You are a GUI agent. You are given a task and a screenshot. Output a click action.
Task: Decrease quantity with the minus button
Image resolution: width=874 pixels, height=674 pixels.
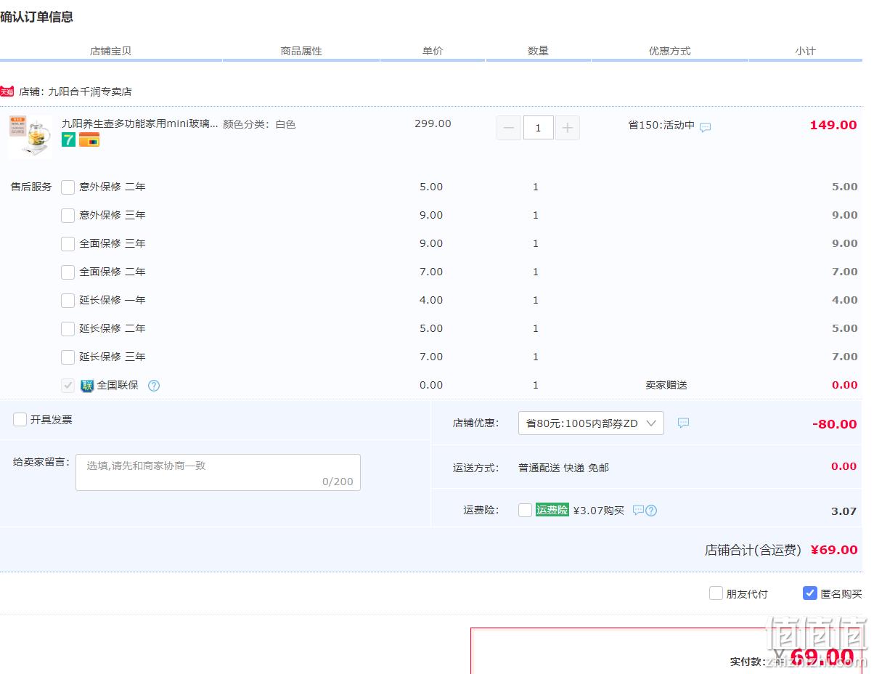coord(508,128)
